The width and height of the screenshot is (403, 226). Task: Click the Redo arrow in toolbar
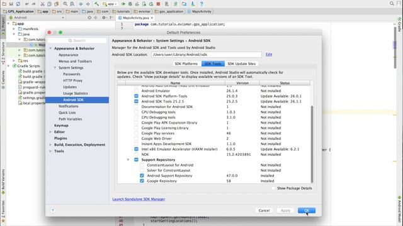click(x=33, y=4)
